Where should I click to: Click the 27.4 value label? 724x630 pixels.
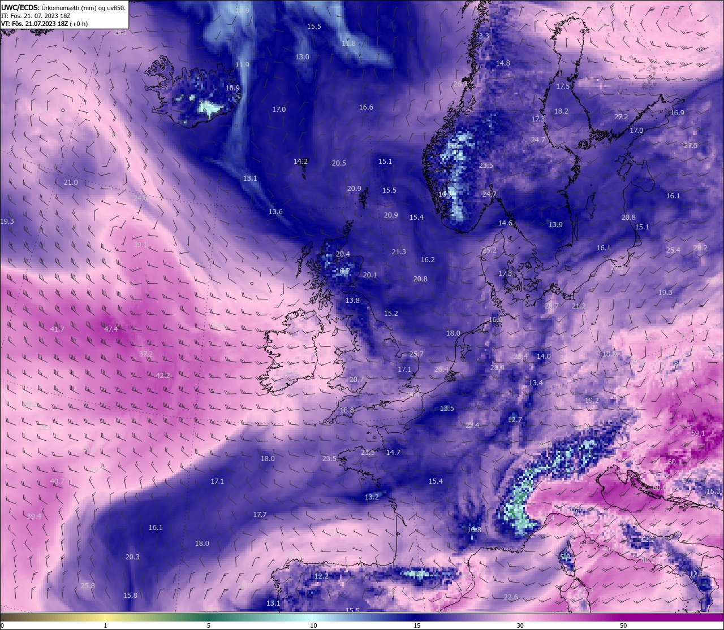pyautogui.click(x=472, y=425)
